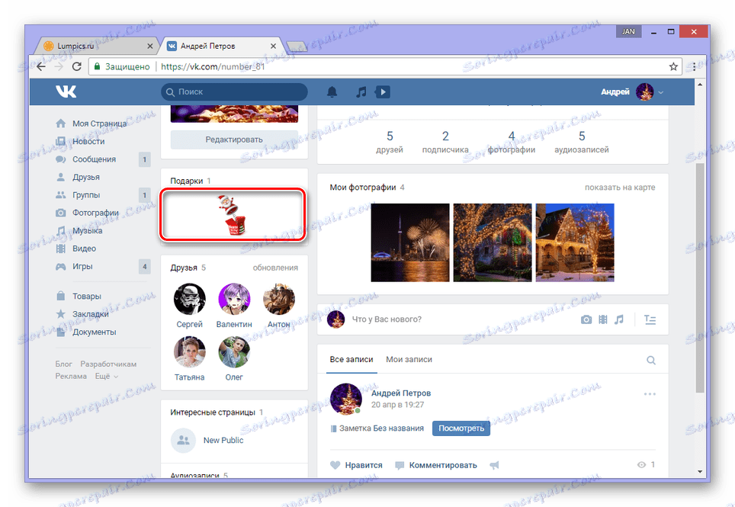Reload the page with refresh icon

[76, 66]
